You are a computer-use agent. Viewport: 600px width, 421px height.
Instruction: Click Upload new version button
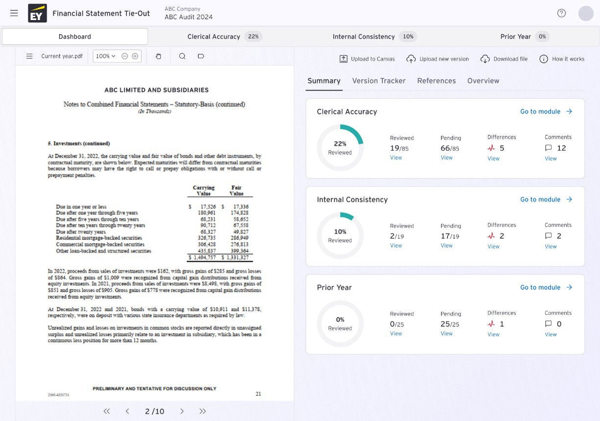point(438,59)
